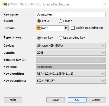Click the Save button
The image size is (109, 106).
[56, 100]
